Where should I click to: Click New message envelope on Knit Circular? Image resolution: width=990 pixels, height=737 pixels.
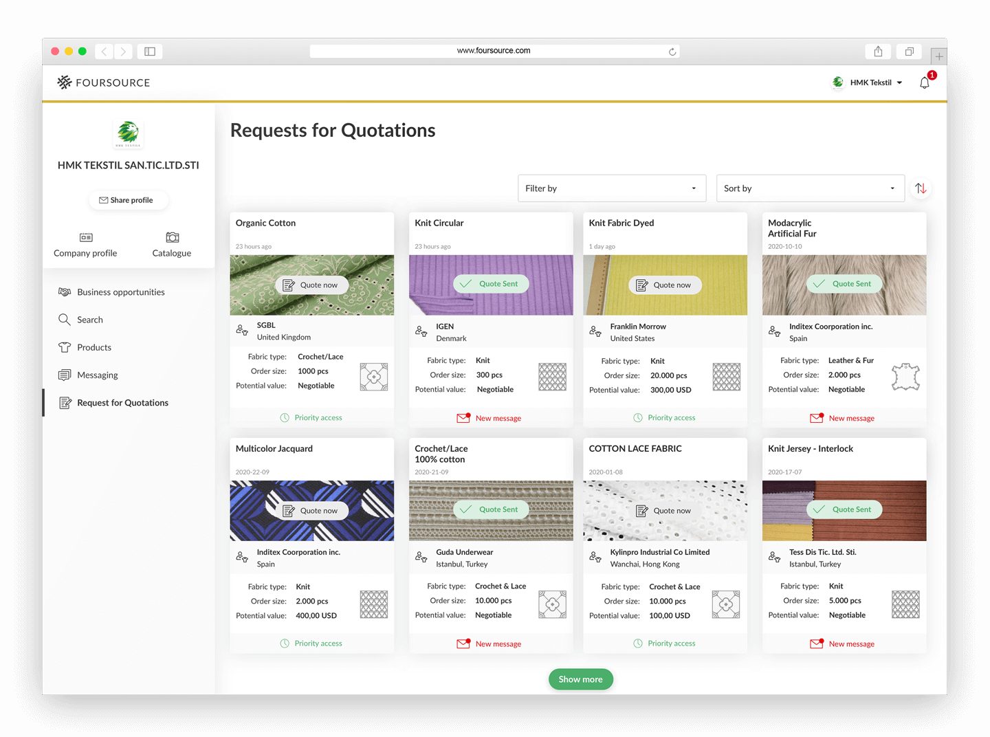(463, 418)
